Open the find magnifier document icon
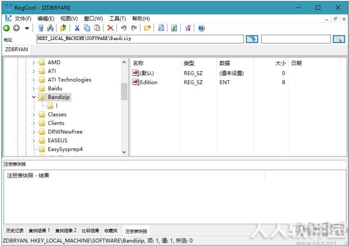 (161, 28)
